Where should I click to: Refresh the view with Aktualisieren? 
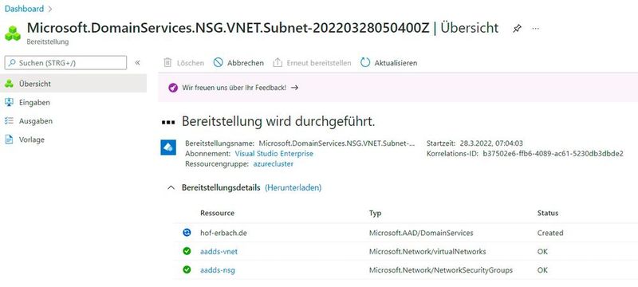click(389, 63)
